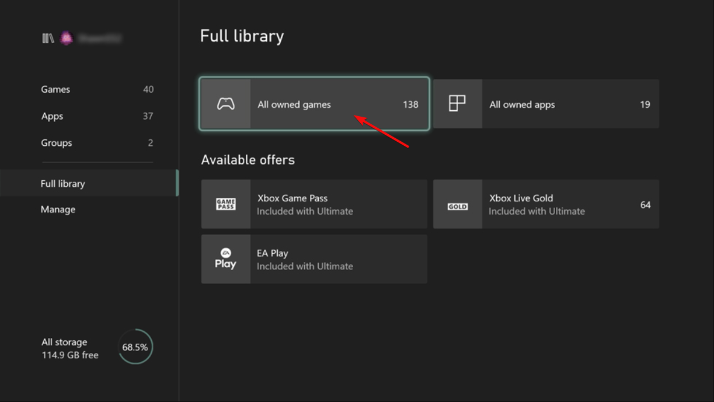Open the purple profile avatar
The image size is (714, 402).
coord(67,39)
